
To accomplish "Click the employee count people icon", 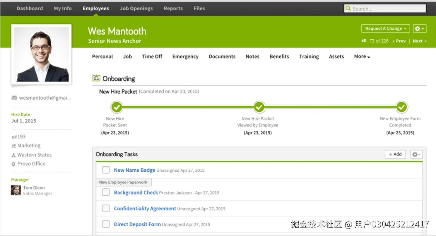I will (x=364, y=41).
